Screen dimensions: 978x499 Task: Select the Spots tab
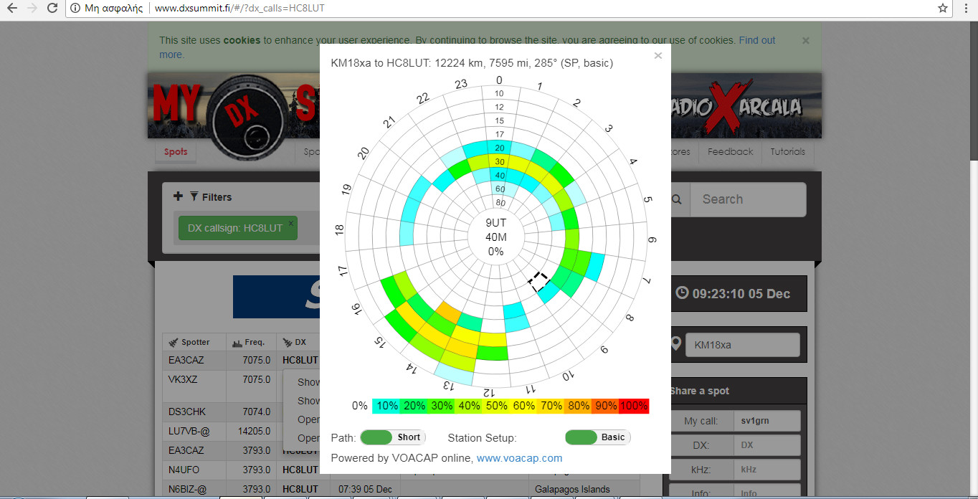175,152
